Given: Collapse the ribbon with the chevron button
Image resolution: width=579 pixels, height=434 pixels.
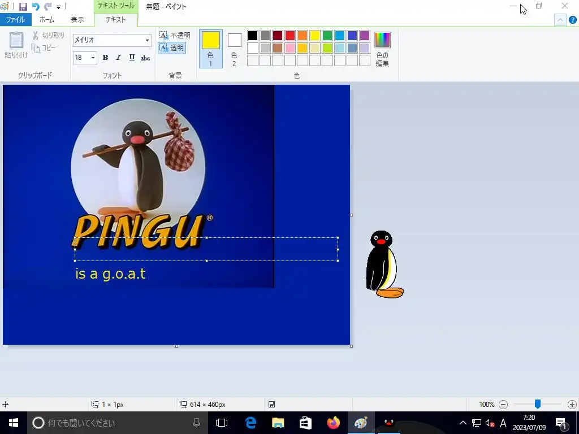Looking at the screenshot, I should [x=560, y=20].
